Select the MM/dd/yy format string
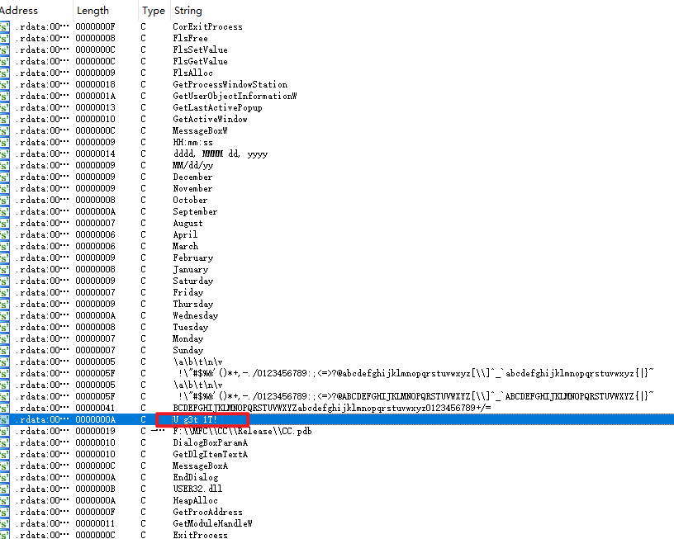The height and width of the screenshot is (539, 674). pos(192,165)
